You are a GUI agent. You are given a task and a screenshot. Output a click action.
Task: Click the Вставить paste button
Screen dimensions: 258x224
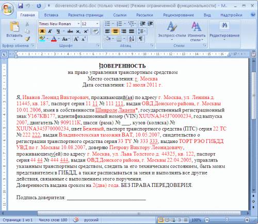14,31
